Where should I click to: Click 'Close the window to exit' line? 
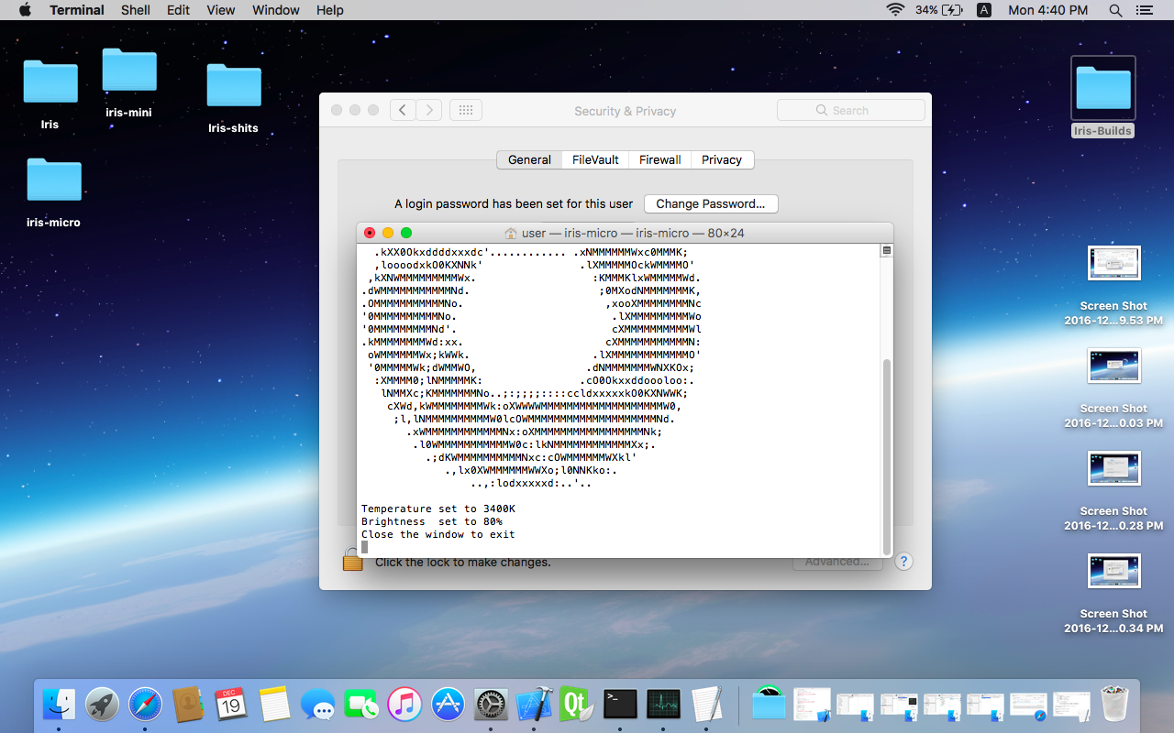(438, 534)
